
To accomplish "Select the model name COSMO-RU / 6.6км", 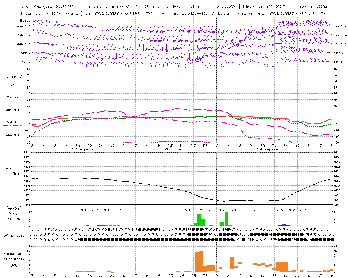I will coord(206,13).
